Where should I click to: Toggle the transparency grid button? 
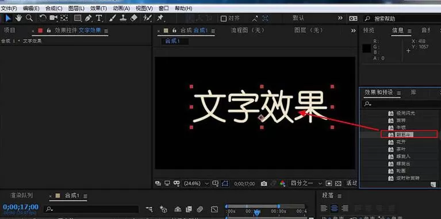click(338, 183)
